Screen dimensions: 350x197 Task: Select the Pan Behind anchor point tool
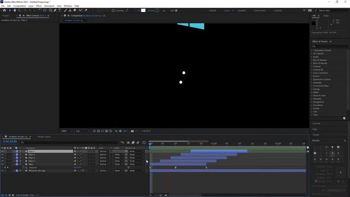pyautogui.click(x=45, y=10)
